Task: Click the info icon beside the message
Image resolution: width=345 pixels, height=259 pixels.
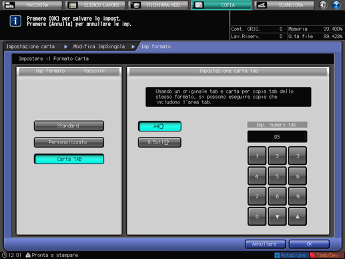Action: click(x=15, y=21)
